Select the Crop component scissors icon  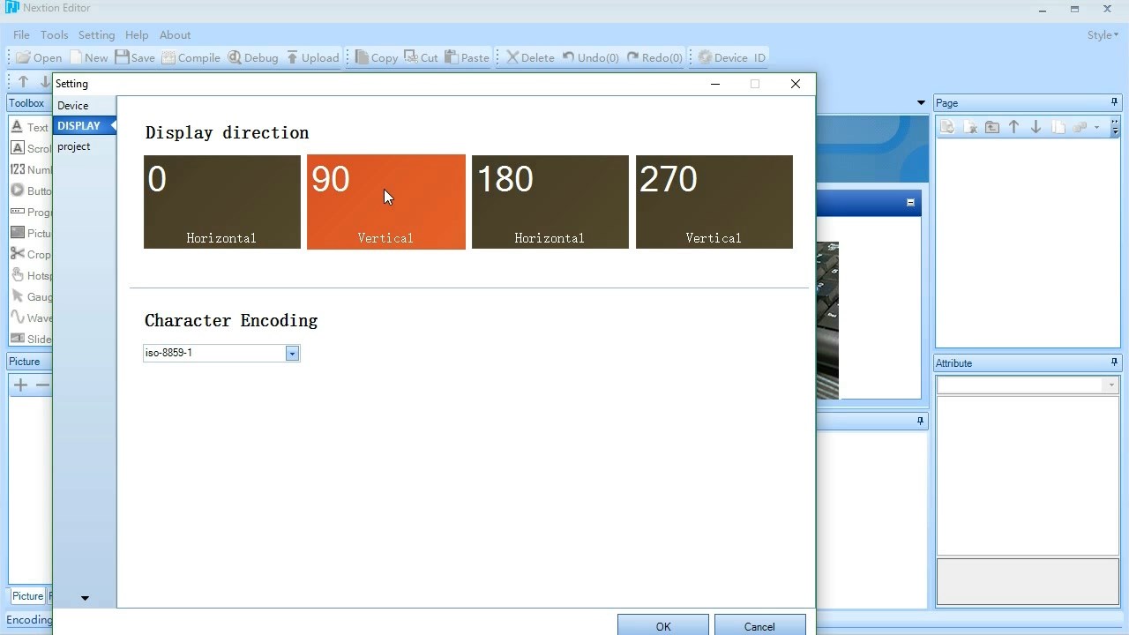point(18,254)
